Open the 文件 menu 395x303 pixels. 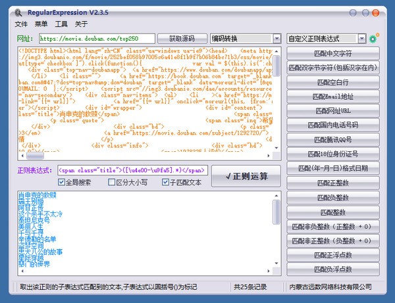[21, 24]
